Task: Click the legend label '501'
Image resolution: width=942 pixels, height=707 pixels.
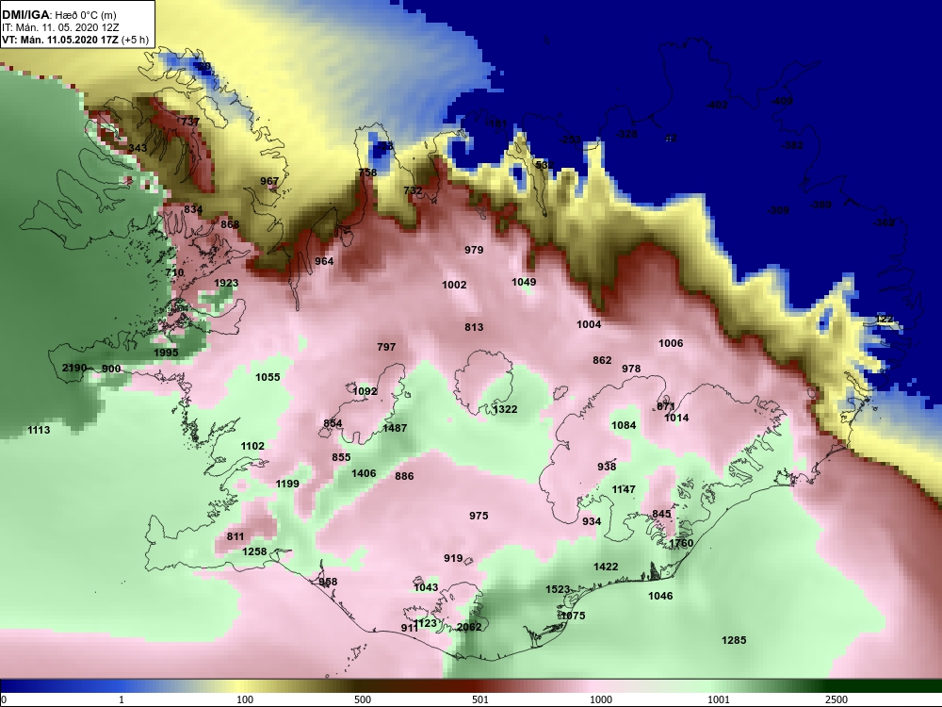Action: 480,699
